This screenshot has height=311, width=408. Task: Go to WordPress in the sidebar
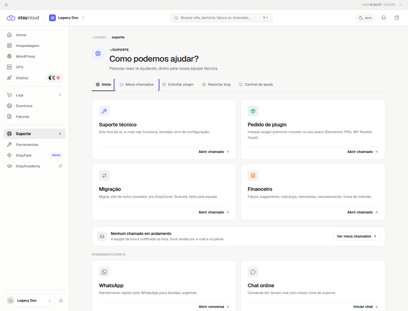(34, 56)
